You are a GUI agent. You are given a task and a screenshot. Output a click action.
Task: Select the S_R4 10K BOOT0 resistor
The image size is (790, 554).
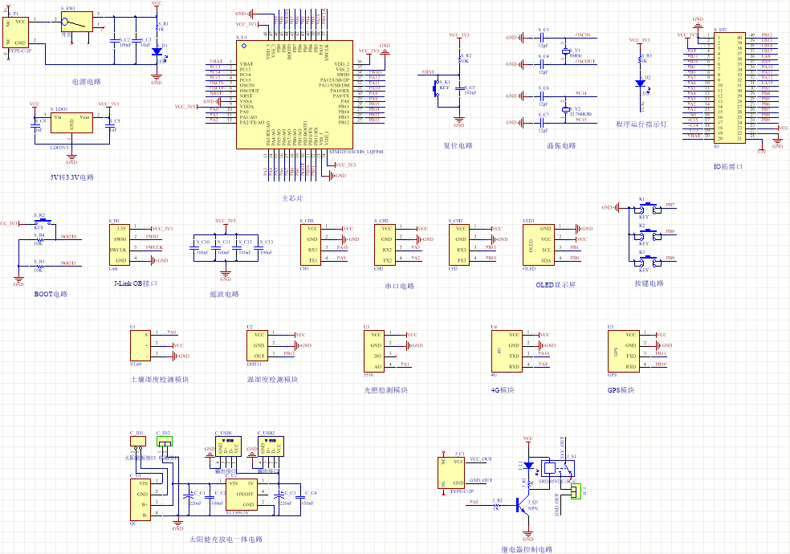pos(39,239)
